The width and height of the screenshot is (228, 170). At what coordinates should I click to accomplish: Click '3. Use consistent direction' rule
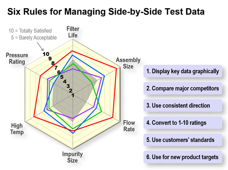pyautogui.click(x=183, y=105)
